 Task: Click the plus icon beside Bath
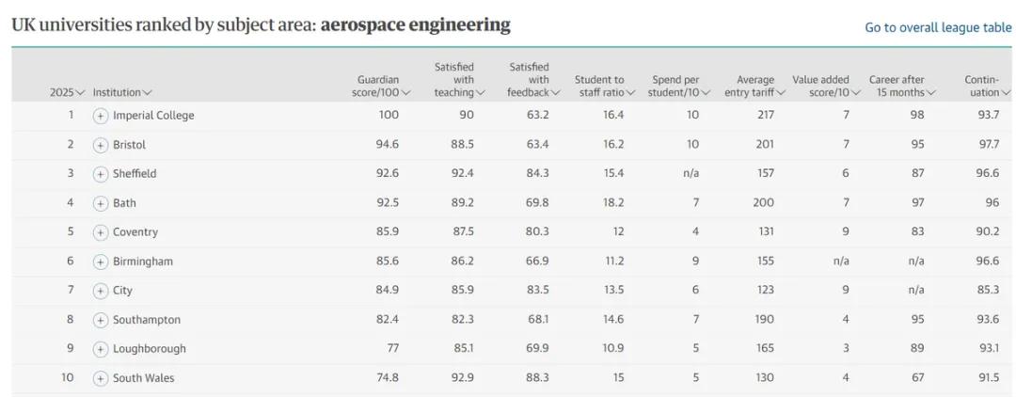(x=100, y=203)
